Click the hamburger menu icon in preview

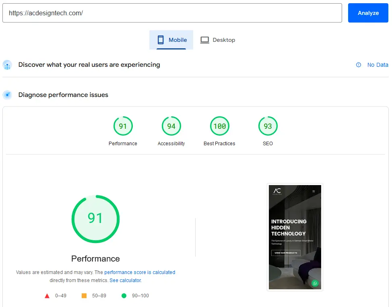[x=314, y=191]
